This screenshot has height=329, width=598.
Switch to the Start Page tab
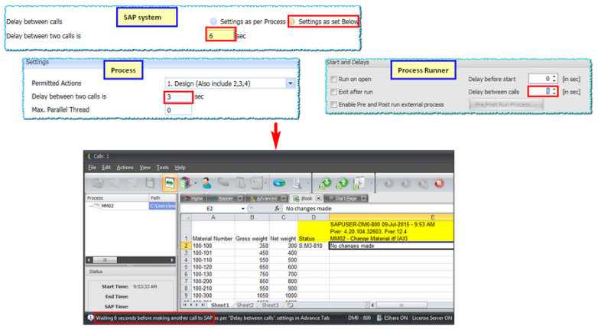(346, 198)
